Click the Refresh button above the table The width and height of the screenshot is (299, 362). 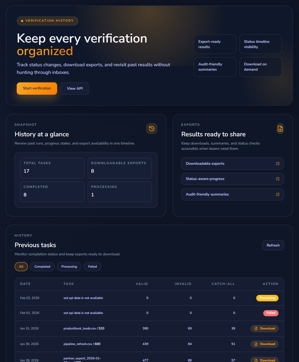point(273,245)
